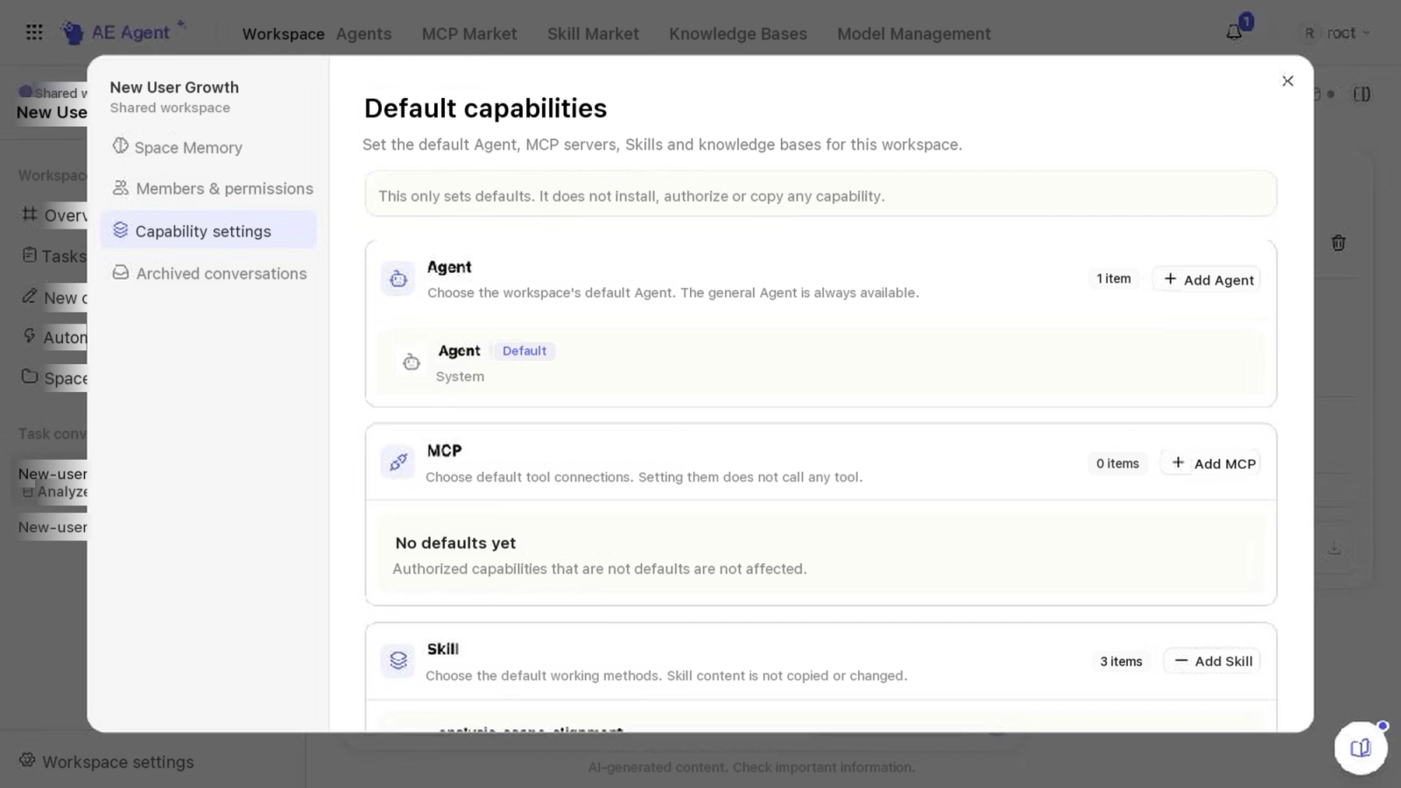Open Members & permissions settings
The image size is (1401, 788).
coord(208,188)
